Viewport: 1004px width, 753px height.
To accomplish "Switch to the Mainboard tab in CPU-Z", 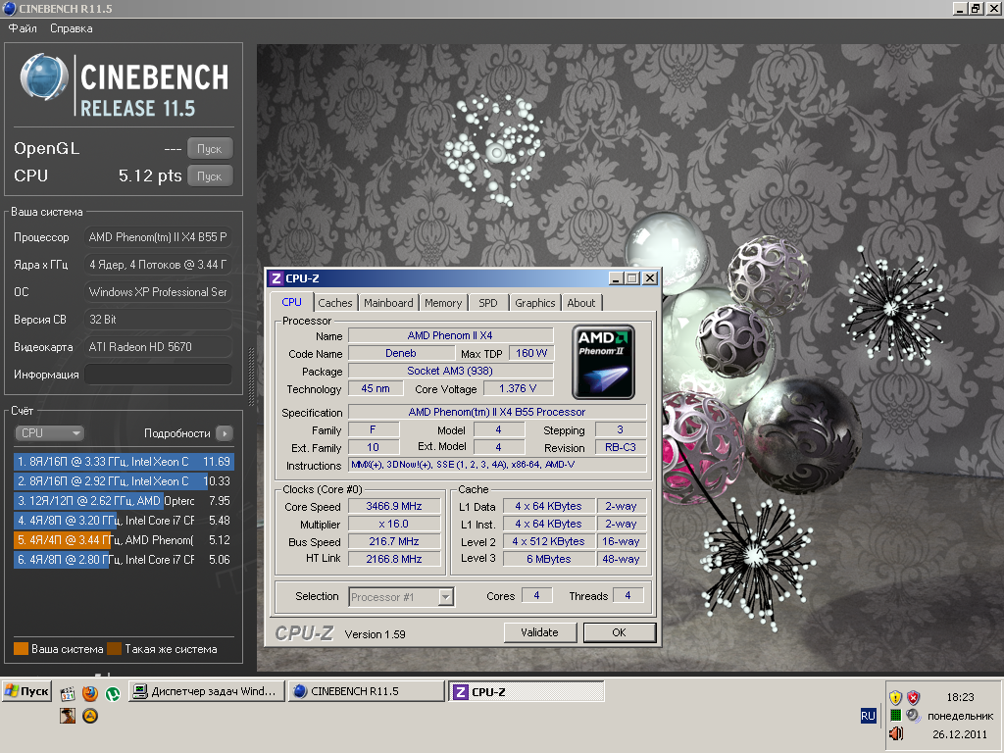I will click(388, 303).
